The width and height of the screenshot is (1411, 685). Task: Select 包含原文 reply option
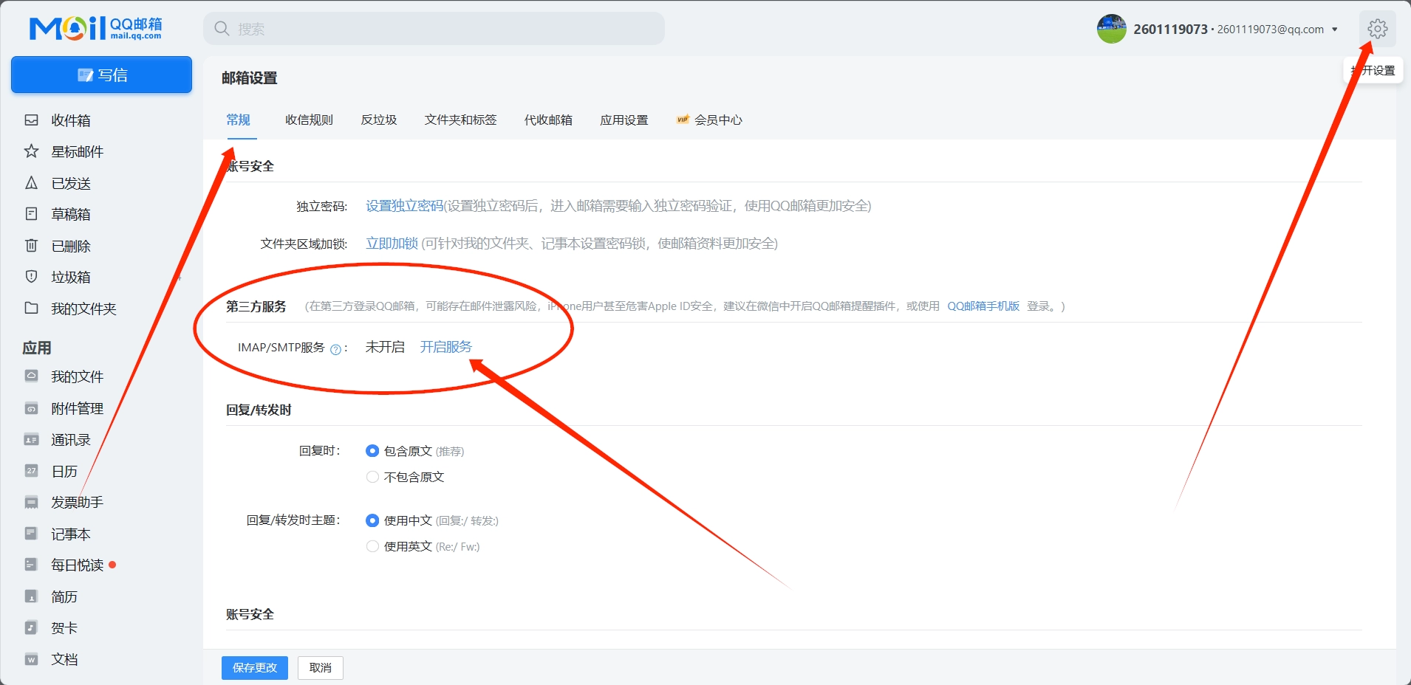[372, 451]
